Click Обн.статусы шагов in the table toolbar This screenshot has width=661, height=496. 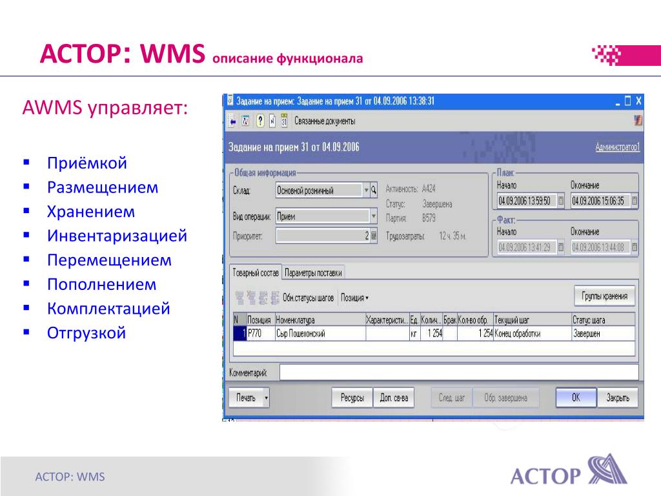coord(308,298)
